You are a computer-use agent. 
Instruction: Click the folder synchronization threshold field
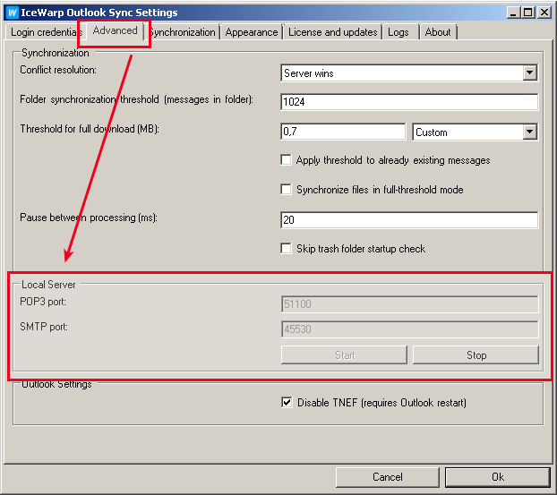pos(409,102)
